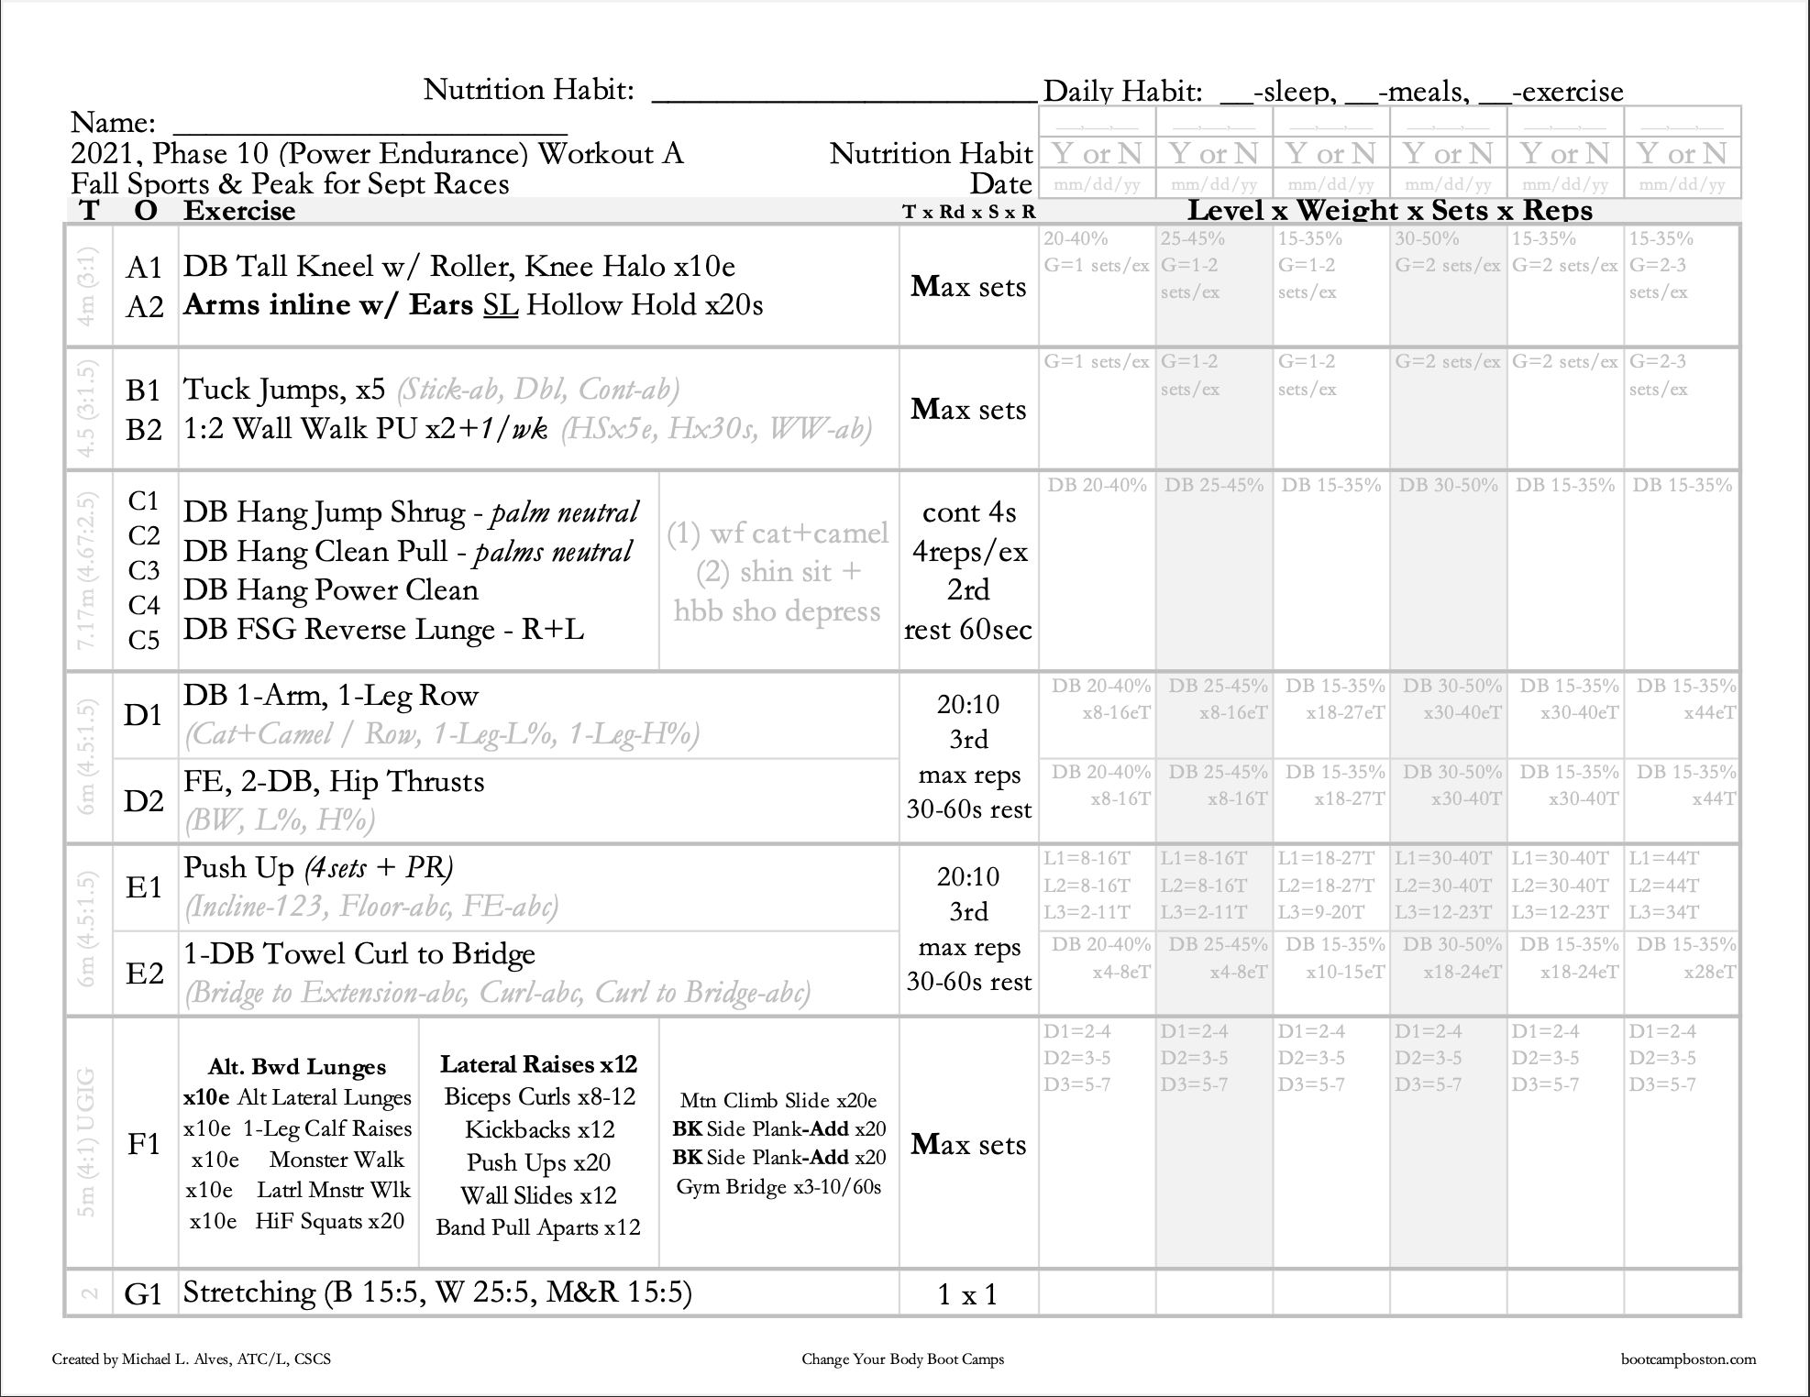Image resolution: width=1810 pixels, height=1397 pixels.
Task: Click 'Alt. Bwd Lunges' in the F1 circuit
Action: pyautogui.click(x=297, y=1067)
